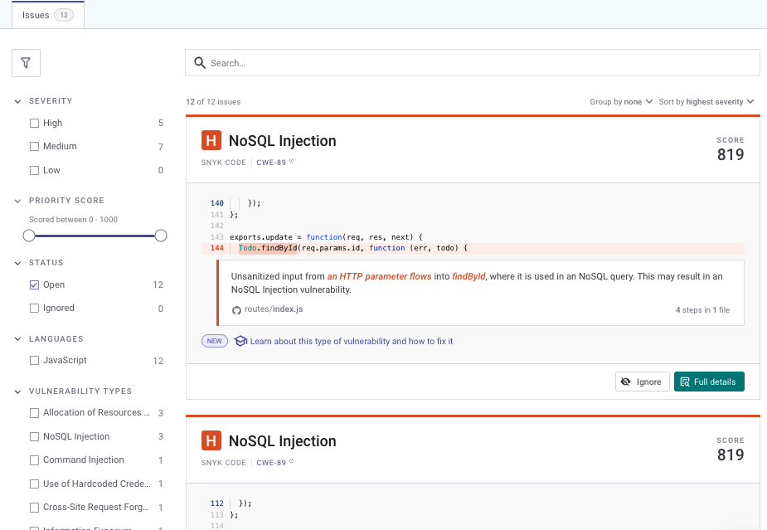767x530 pixels.
Task: Click the Full details button
Action: pos(709,382)
